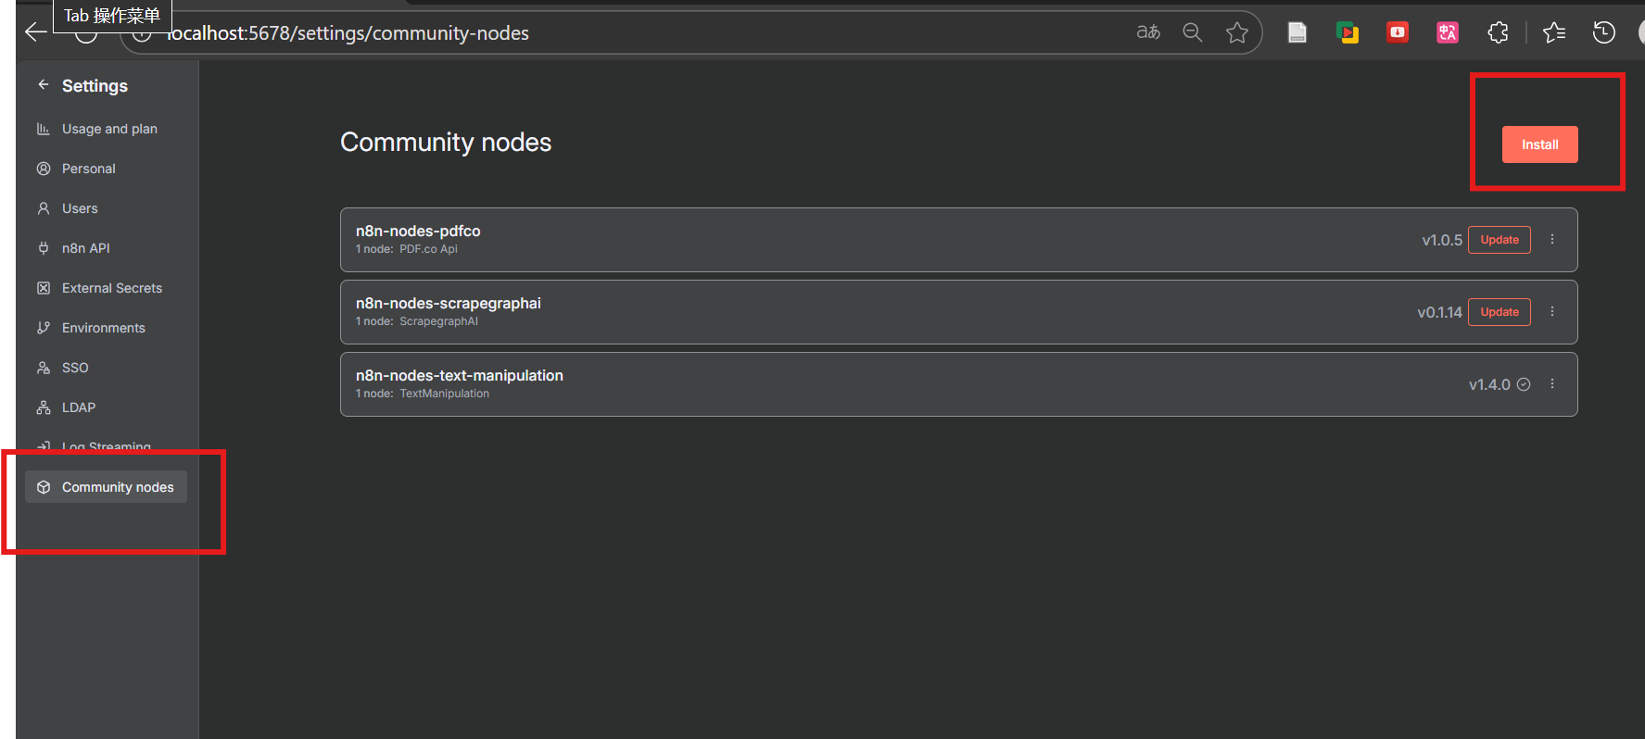Click the back arrow next to Settings
1645x739 pixels.
(x=43, y=85)
